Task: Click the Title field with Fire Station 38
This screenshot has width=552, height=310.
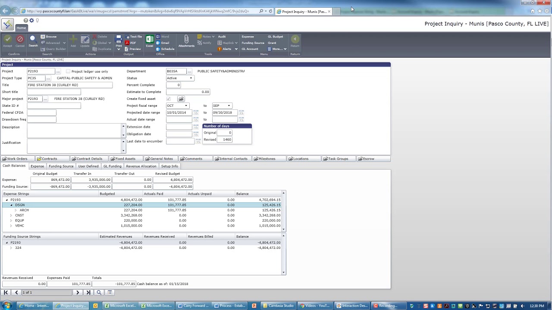Action: click(69, 85)
